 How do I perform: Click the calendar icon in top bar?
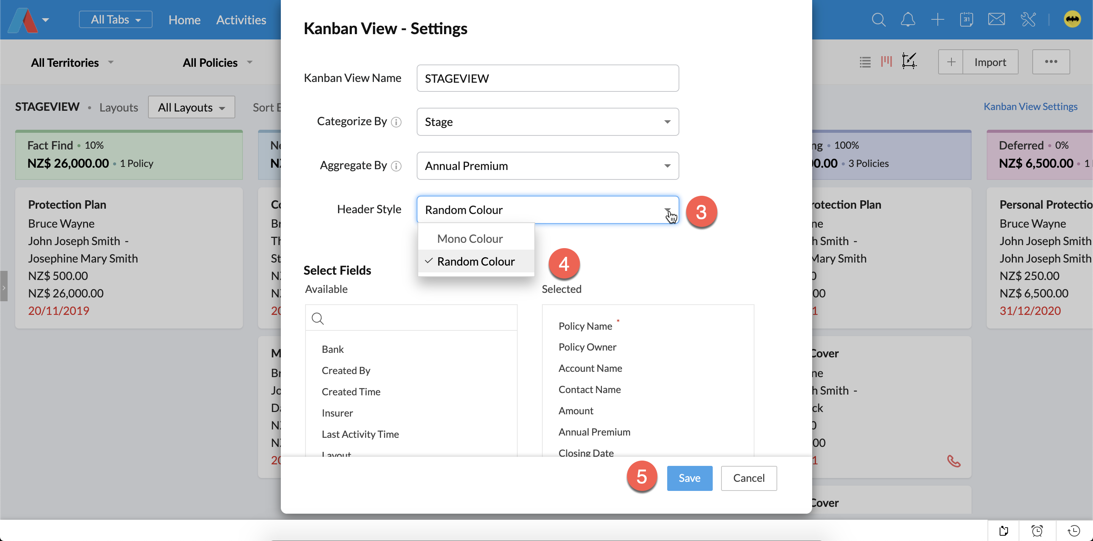(966, 19)
